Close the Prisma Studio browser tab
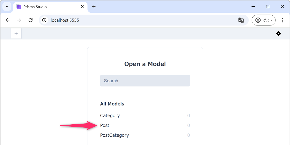290x145 pixels. coord(82,7)
